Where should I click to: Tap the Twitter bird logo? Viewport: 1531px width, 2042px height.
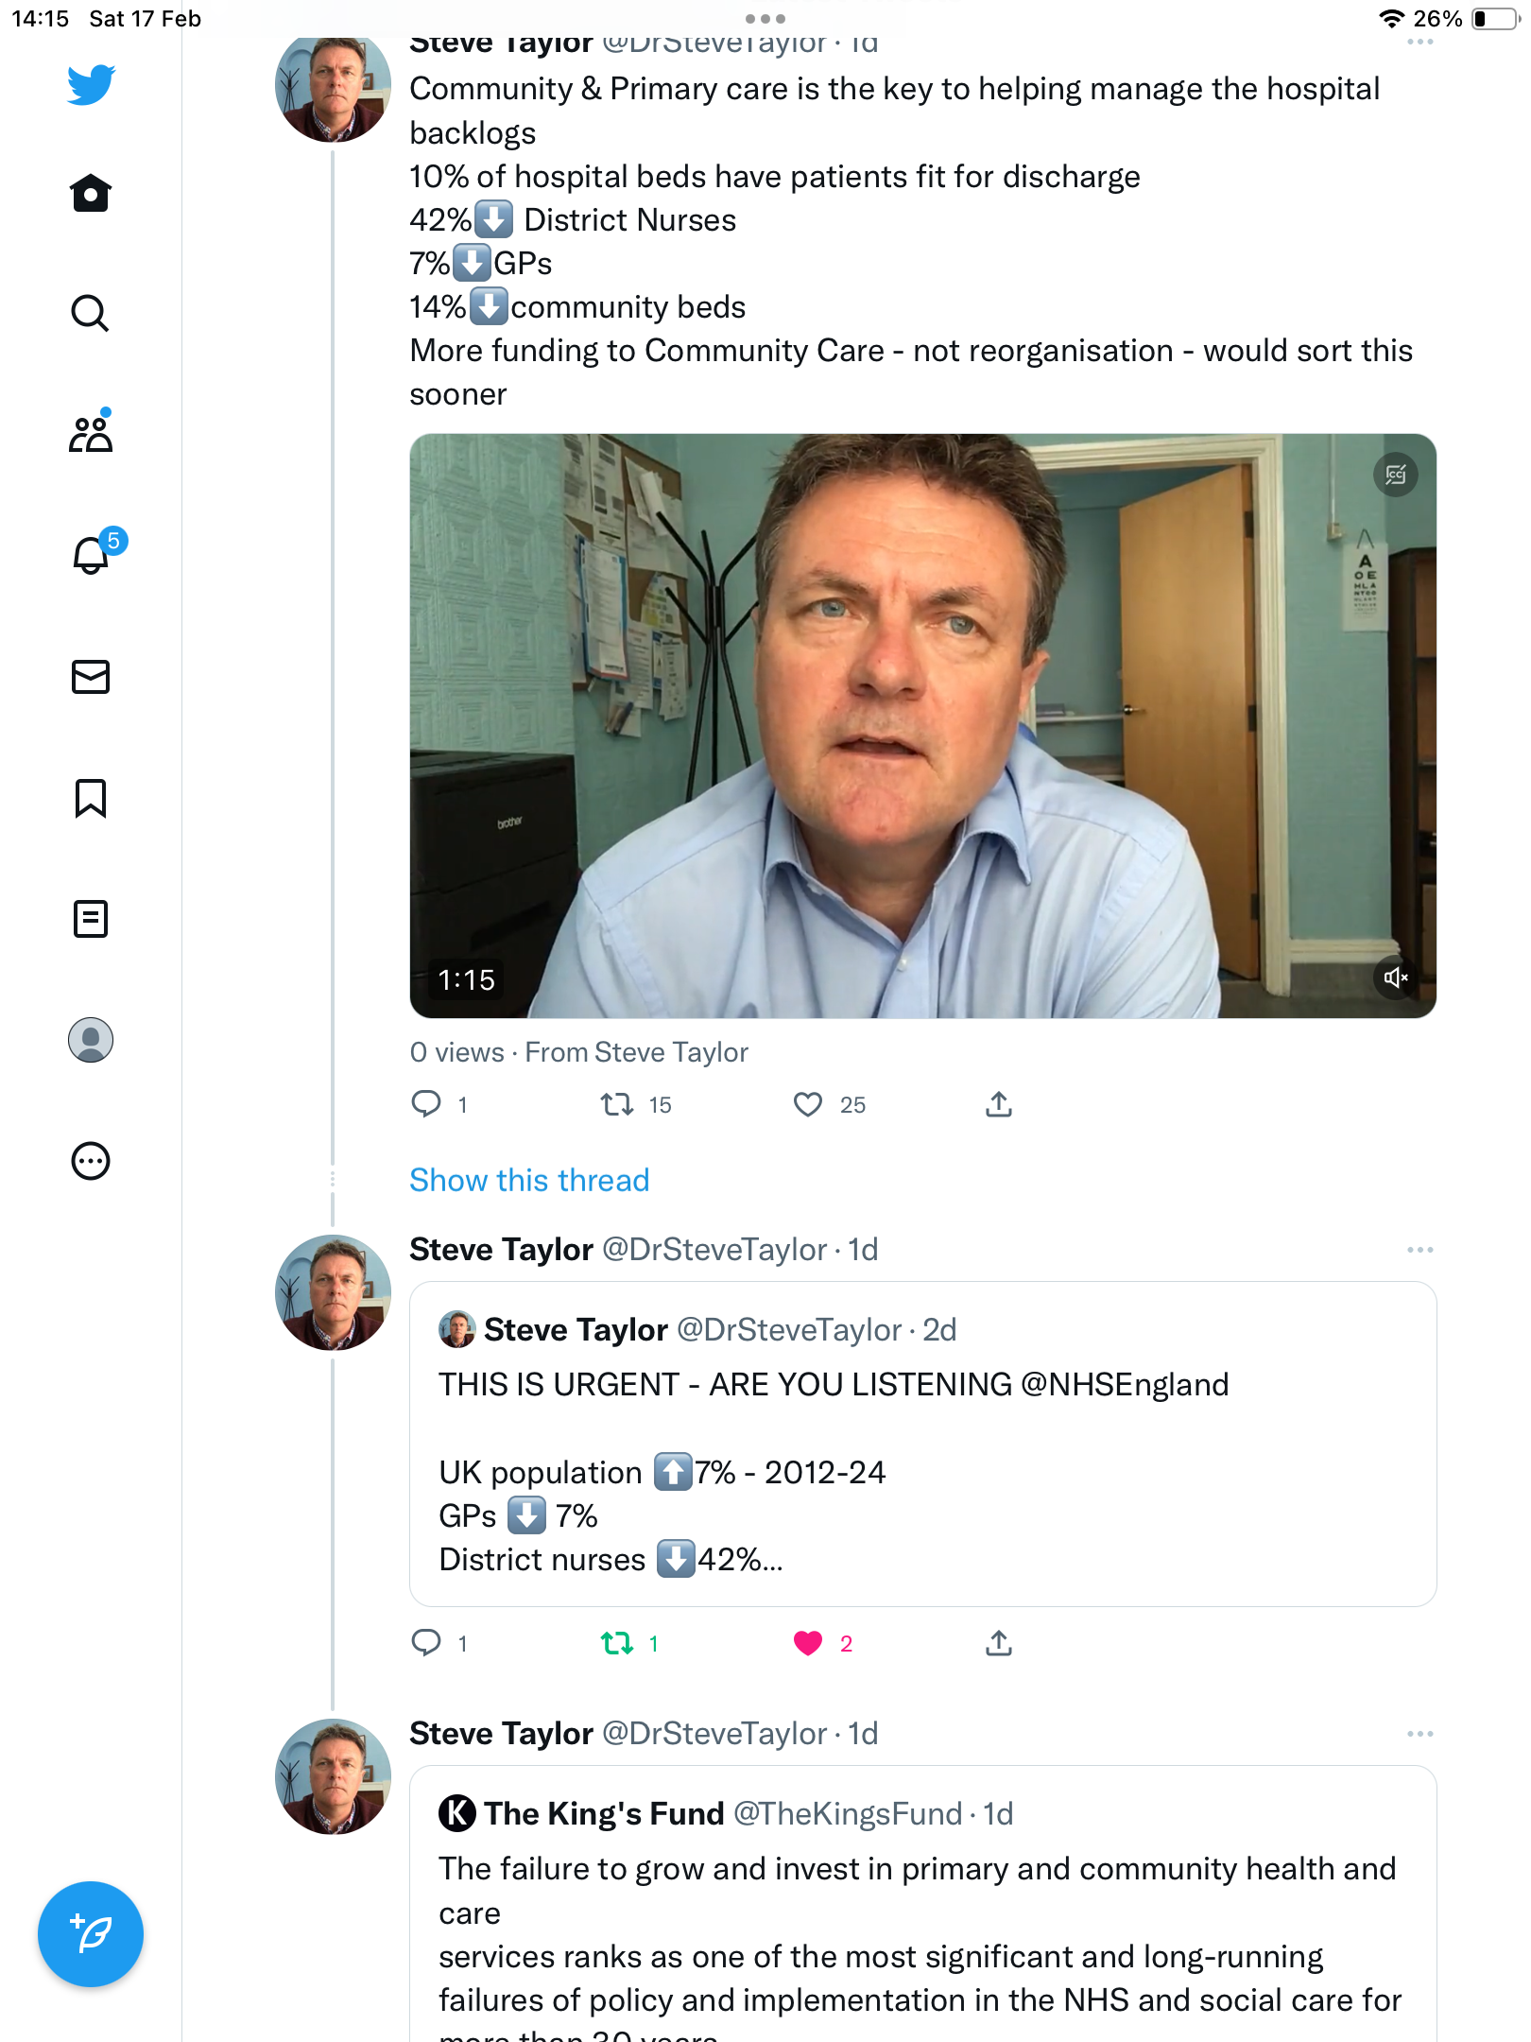[x=91, y=84]
